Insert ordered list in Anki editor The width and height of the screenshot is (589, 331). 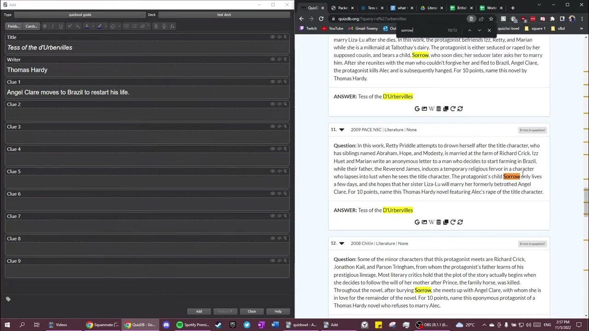[134, 26]
